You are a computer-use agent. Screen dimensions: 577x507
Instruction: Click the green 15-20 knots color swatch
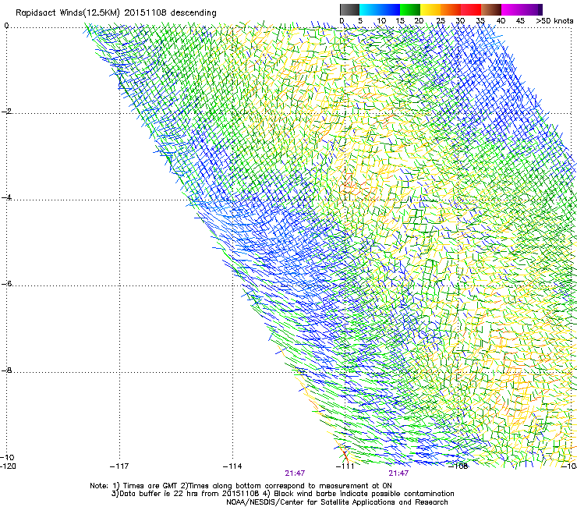coord(410,9)
